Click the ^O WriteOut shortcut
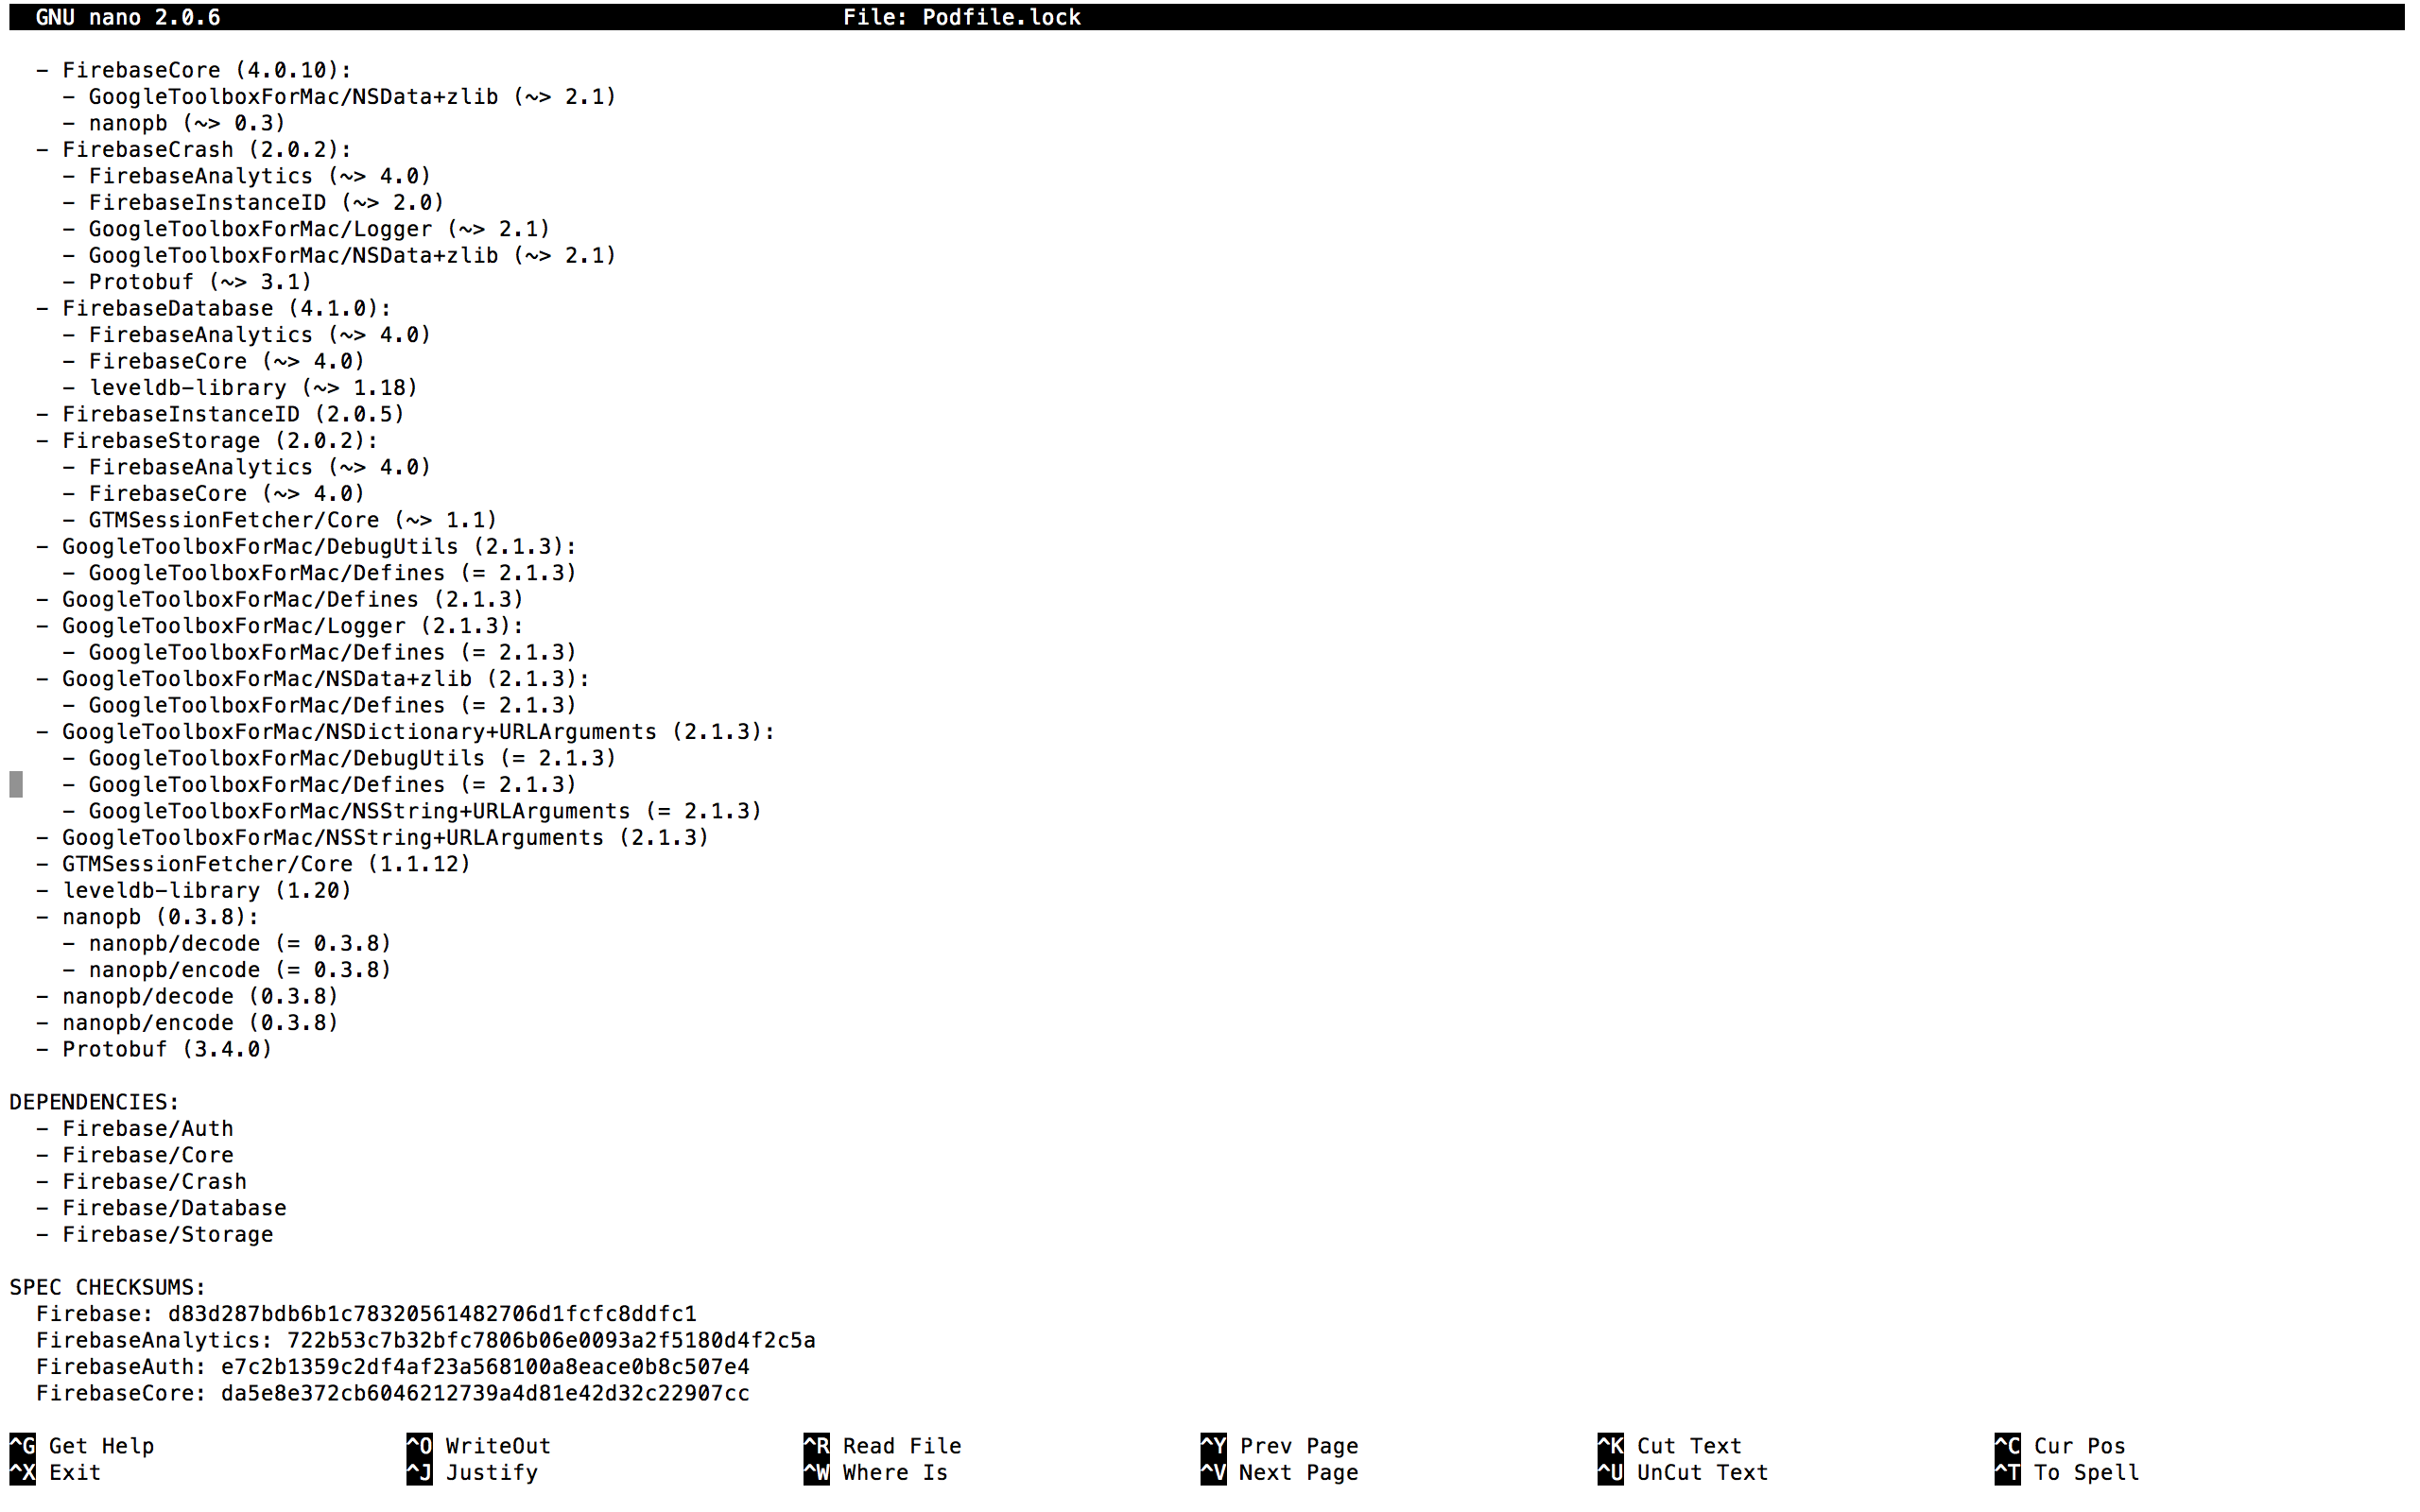Screen dimensions: 2420x1512 click(479, 1446)
